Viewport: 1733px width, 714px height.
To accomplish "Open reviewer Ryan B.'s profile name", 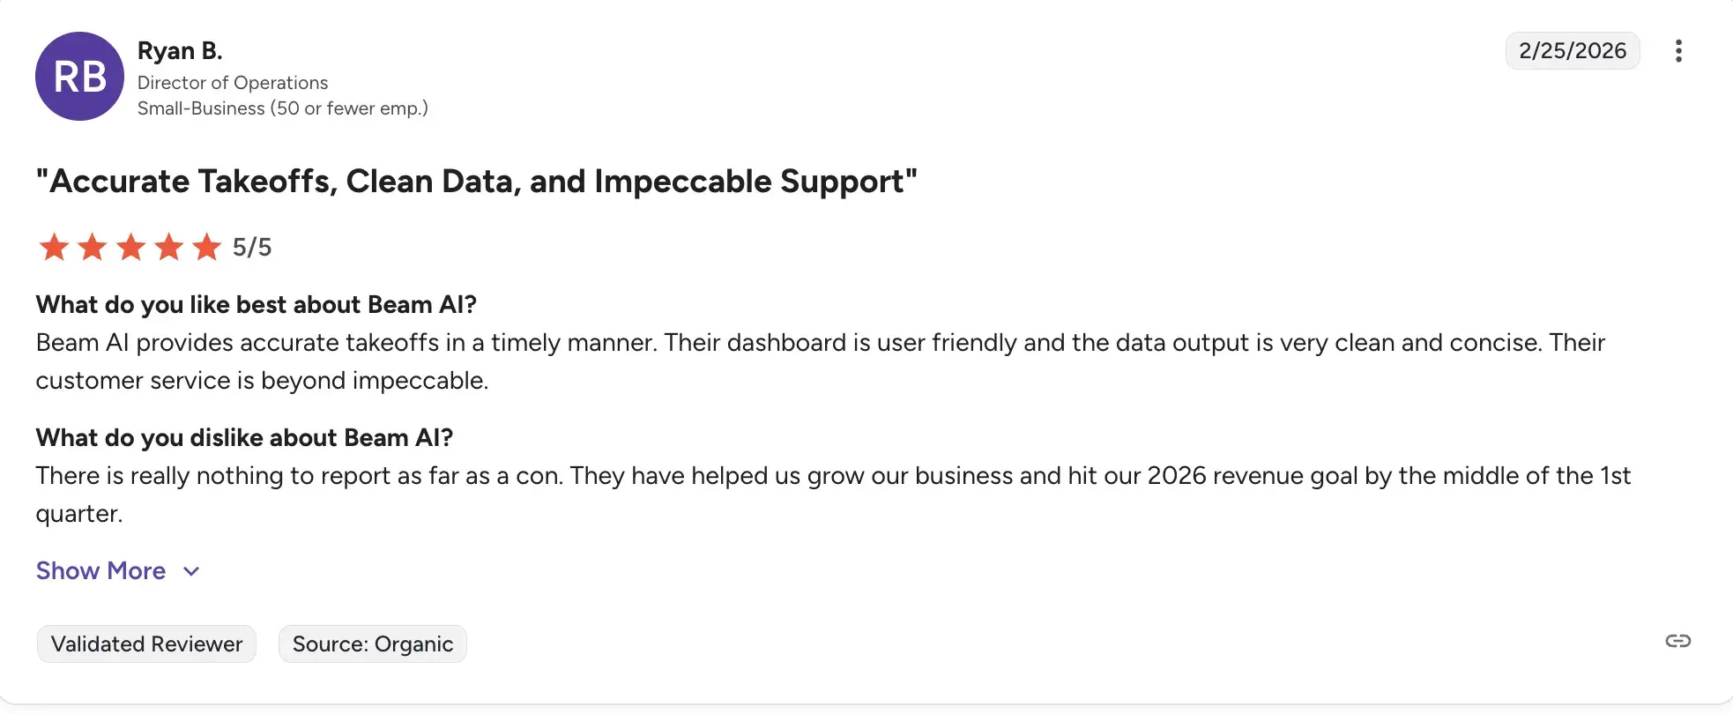I will (x=180, y=51).
